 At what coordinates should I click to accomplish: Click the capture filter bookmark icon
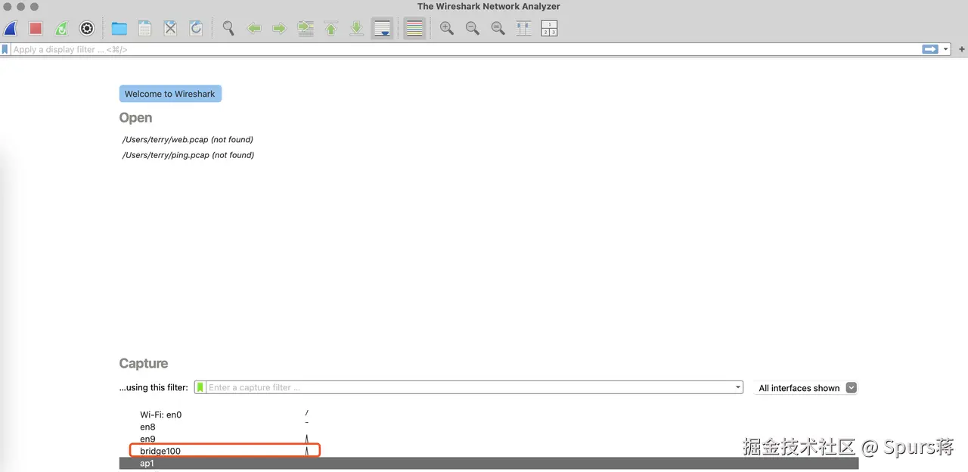click(x=200, y=387)
